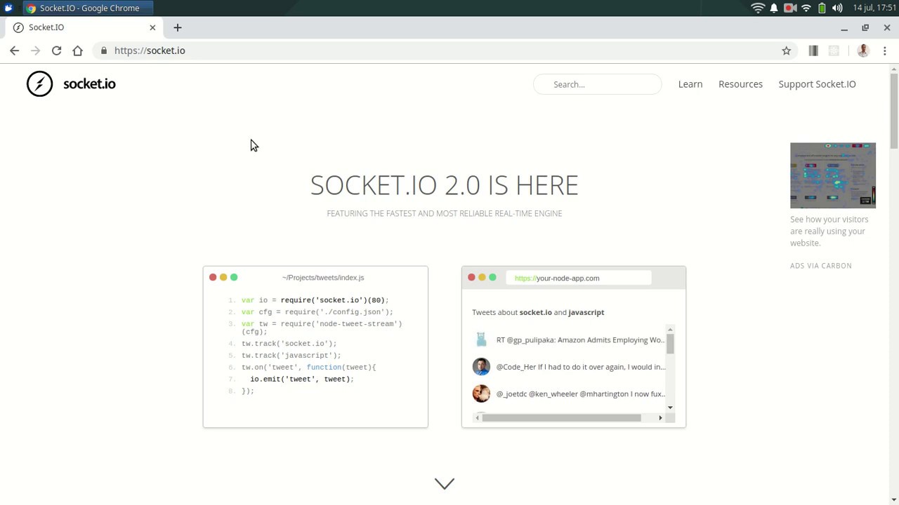
Task: Click the down chevron to scroll to next section
Action: [445, 483]
